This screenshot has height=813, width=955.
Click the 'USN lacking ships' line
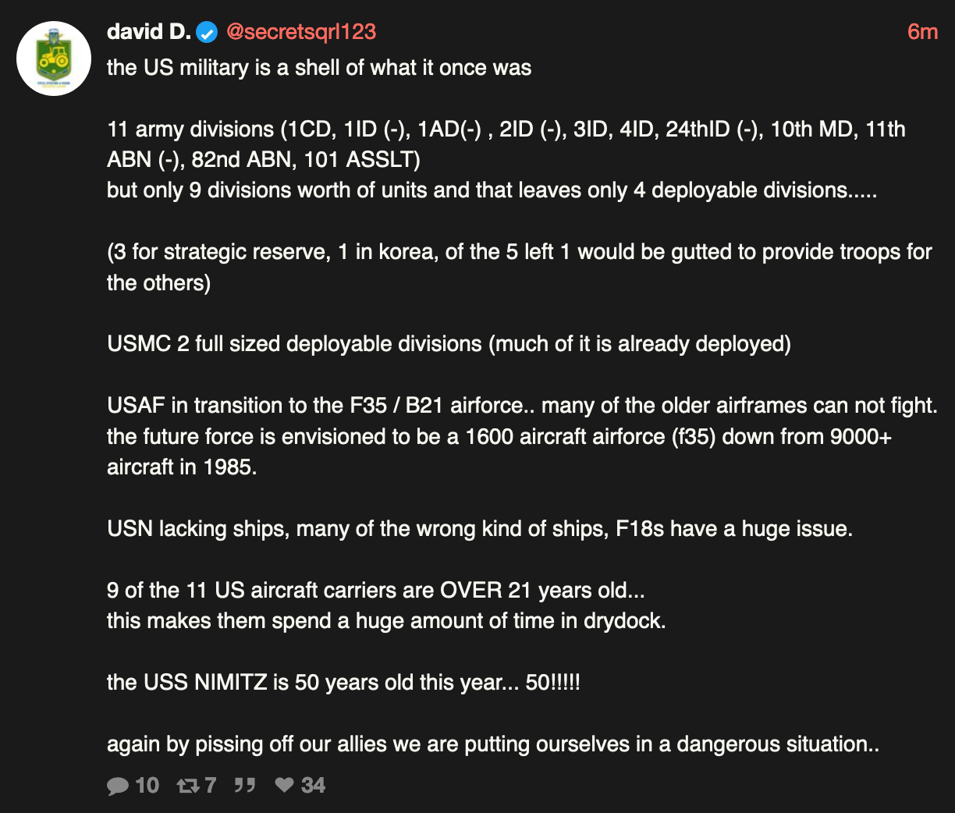(480, 529)
